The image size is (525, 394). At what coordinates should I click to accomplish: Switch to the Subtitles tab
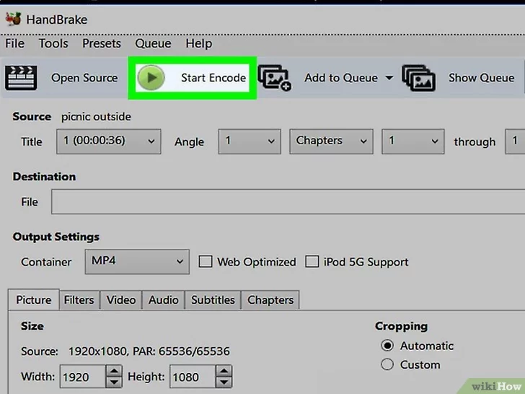[x=213, y=299]
